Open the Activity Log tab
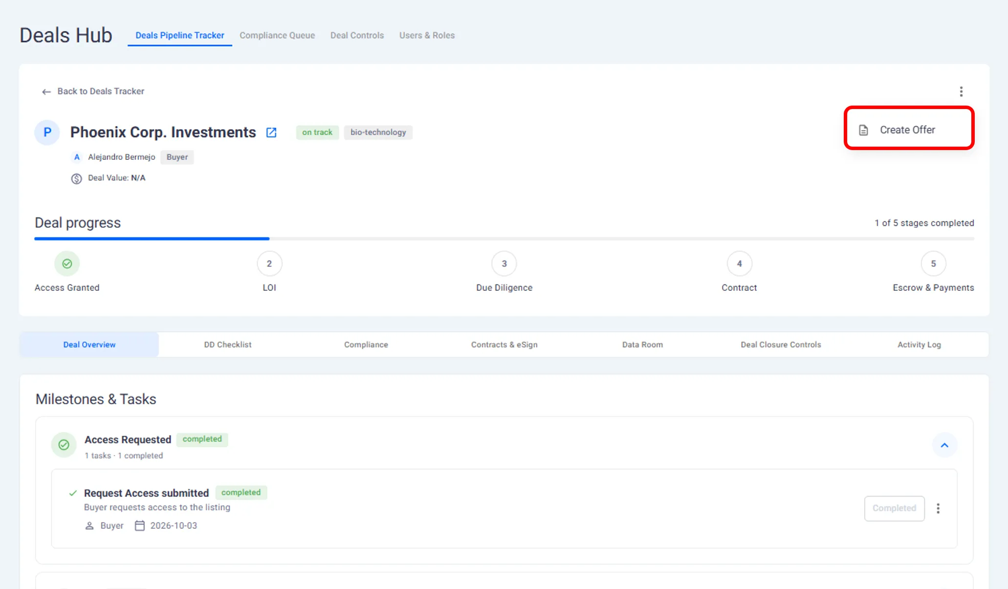 (919, 345)
